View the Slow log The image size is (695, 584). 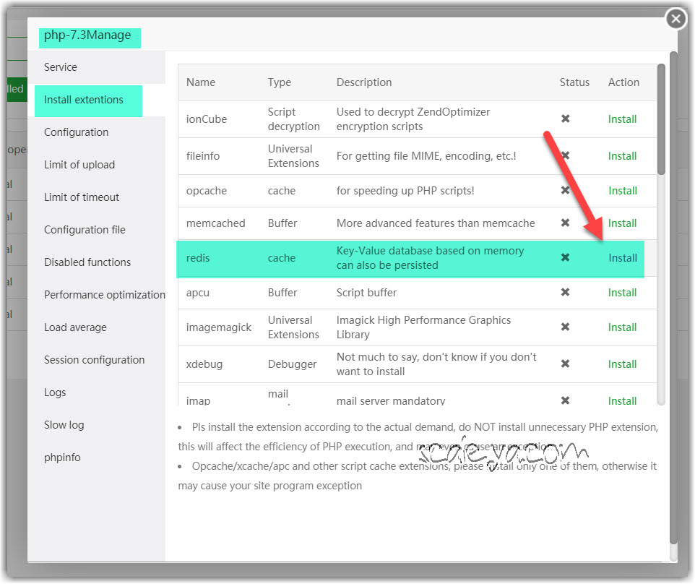[64, 425]
